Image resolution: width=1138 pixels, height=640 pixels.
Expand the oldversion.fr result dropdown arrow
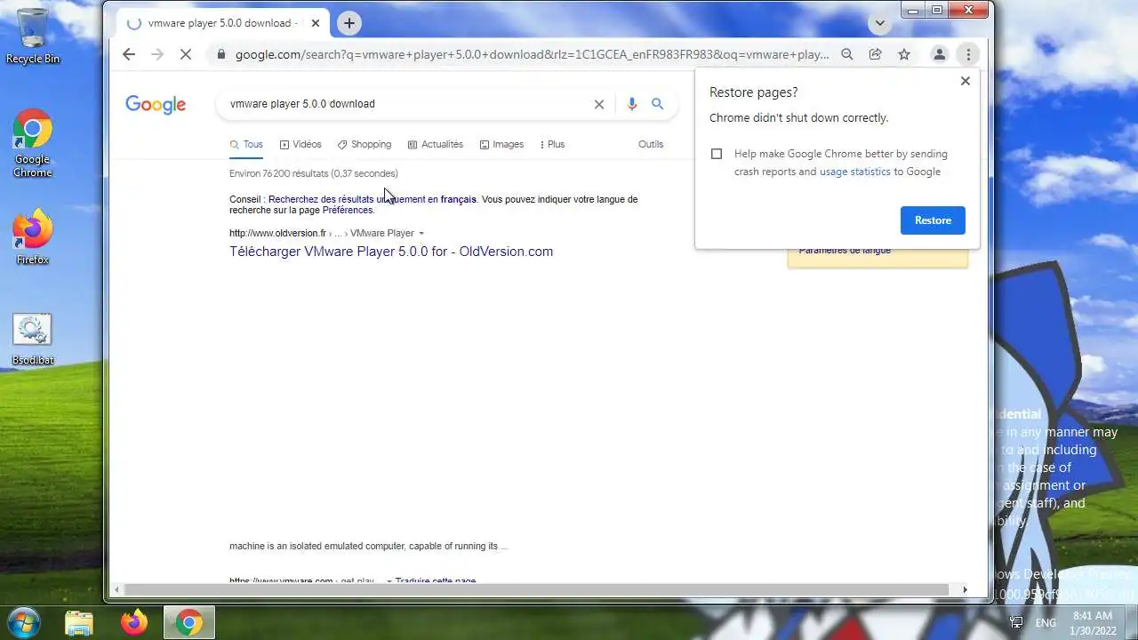421,234
